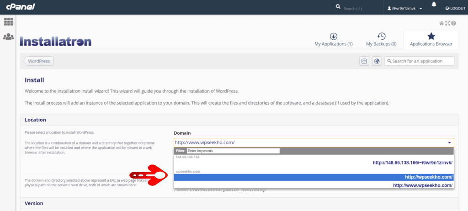
Task: Open help with the question mark icon
Action: pyautogui.click(x=454, y=23)
